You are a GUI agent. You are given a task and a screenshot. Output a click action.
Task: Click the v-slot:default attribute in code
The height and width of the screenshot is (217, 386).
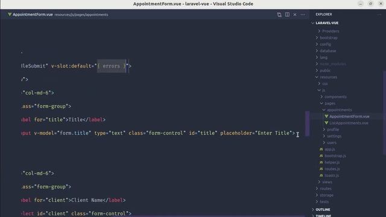tap(71, 66)
